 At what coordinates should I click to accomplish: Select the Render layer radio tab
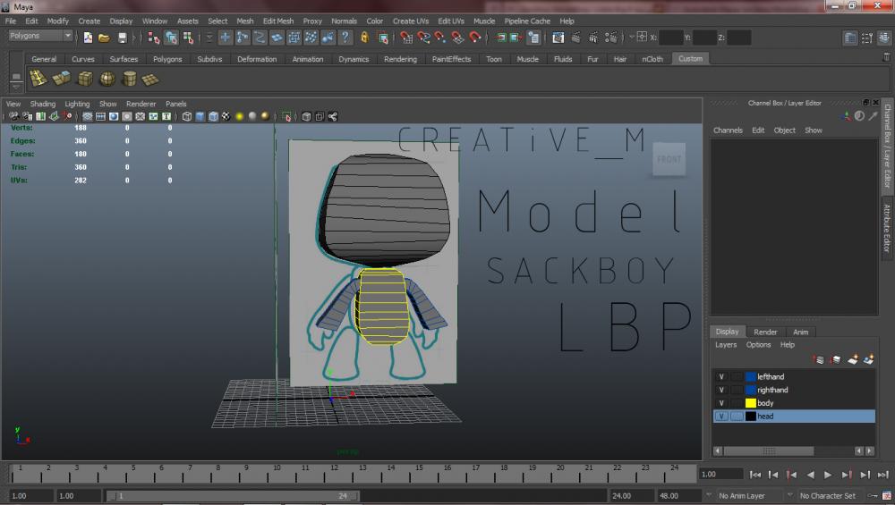point(765,332)
